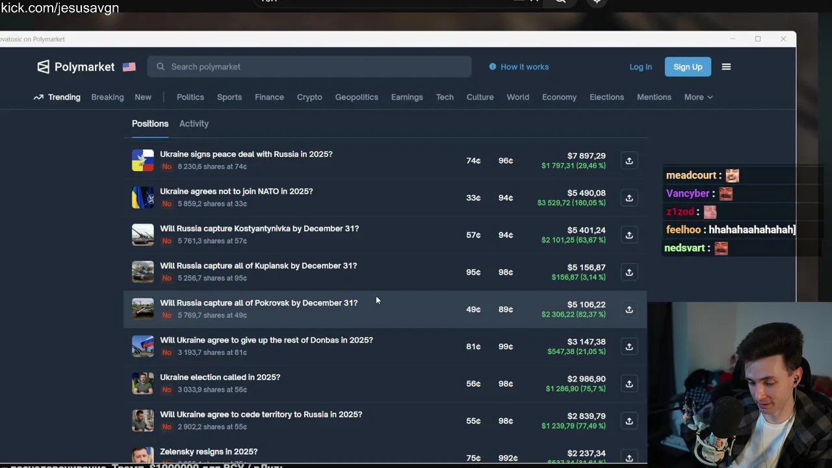The image size is (832, 468).
Task: Share the Kostyantynivka position
Action: point(629,235)
